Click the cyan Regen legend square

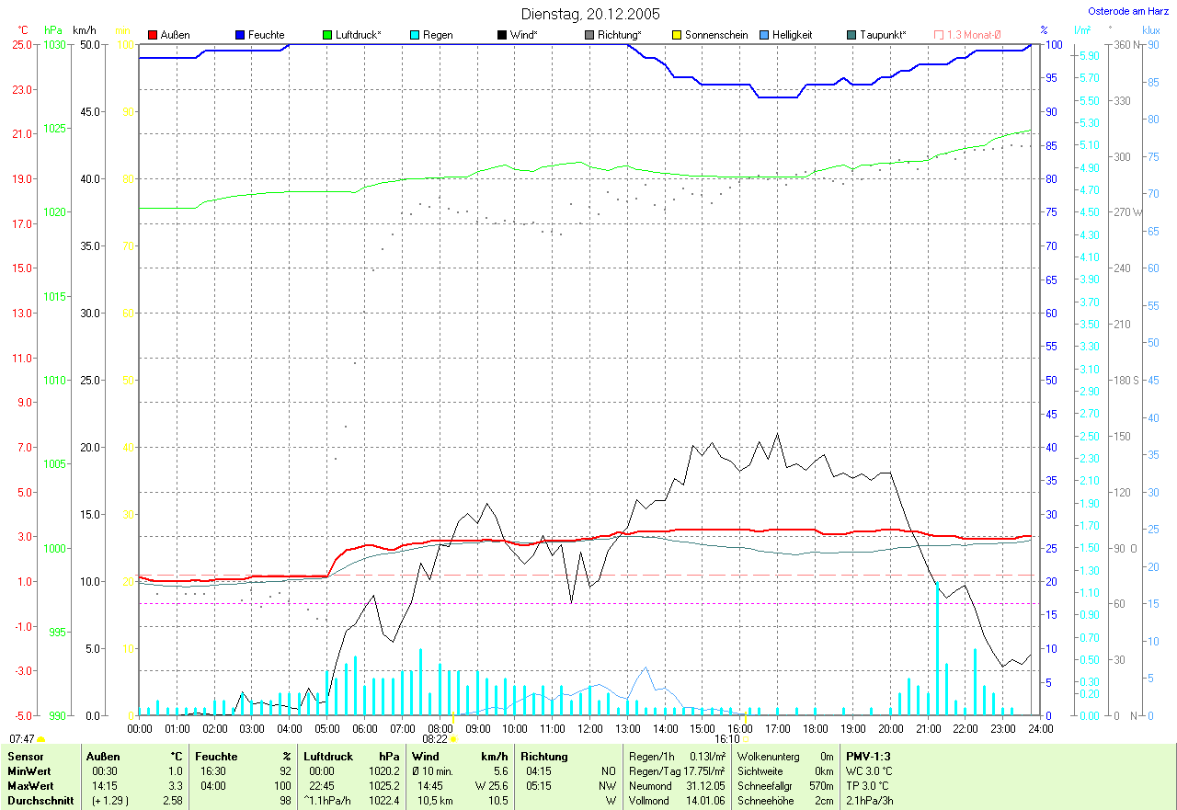415,35
